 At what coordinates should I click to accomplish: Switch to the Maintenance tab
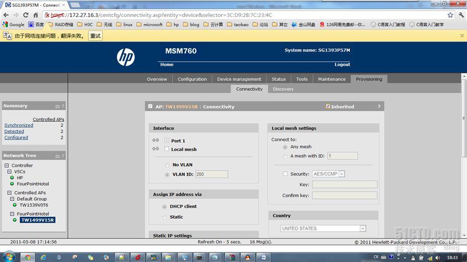pyautogui.click(x=331, y=79)
